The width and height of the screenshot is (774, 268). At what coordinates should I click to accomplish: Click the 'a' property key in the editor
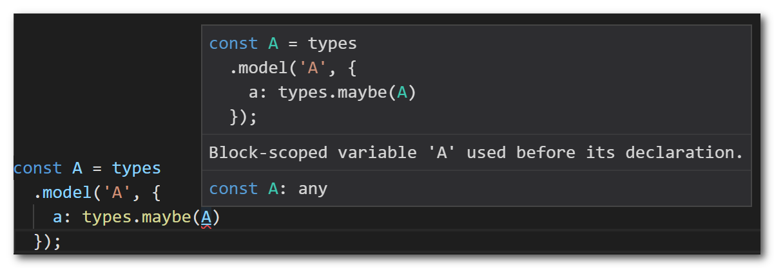[x=57, y=219]
